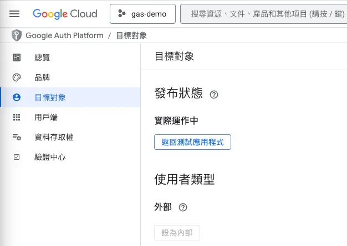This screenshot has width=347, height=246.
Task: Click the 用戶端 grid icon
Action: 17,117
